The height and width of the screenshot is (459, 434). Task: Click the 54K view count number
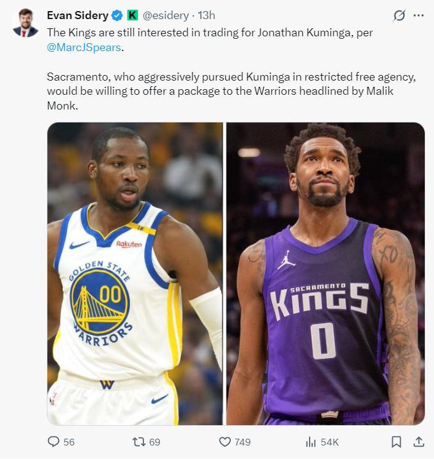coord(330,442)
